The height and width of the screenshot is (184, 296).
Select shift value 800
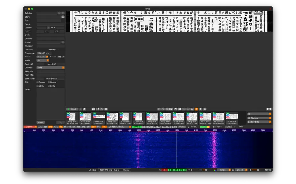point(94,127)
